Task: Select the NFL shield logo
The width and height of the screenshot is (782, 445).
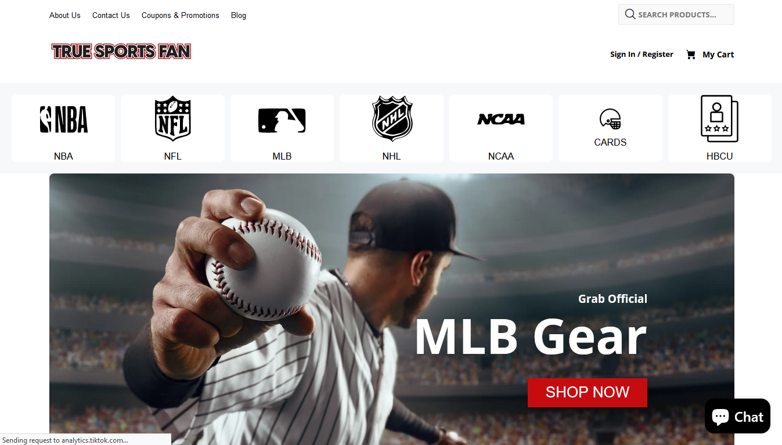Action: [172, 119]
